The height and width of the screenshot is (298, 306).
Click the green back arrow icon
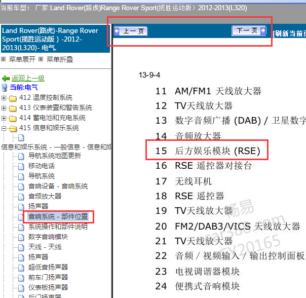[6, 79]
